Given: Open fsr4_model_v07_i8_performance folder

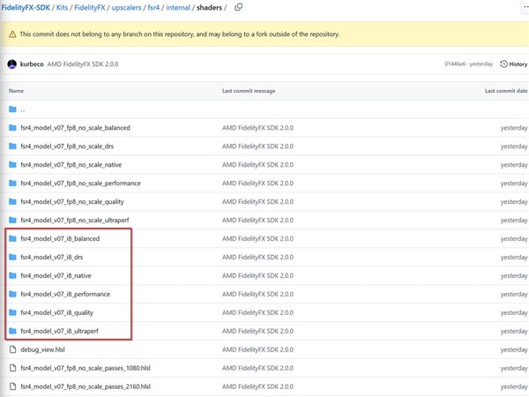Looking at the screenshot, I should click(x=65, y=294).
